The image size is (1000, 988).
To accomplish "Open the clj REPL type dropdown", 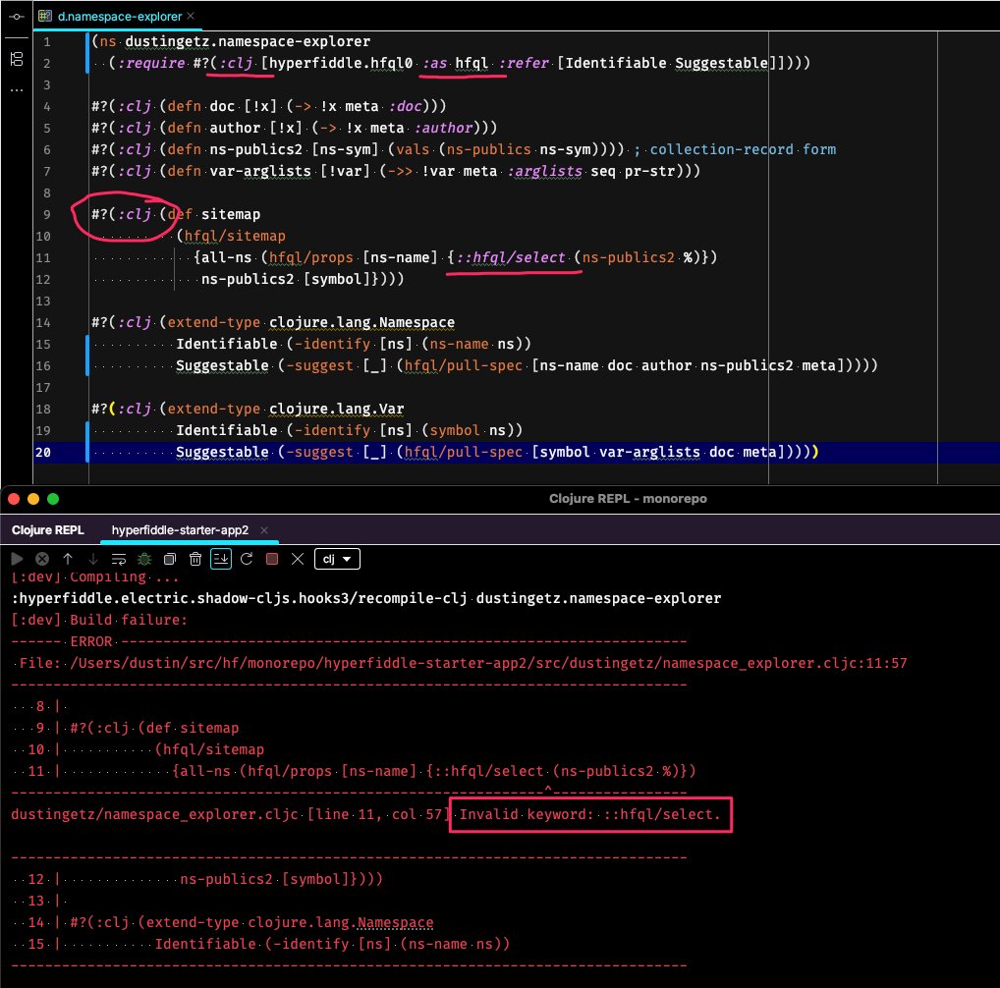I will [337, 559].
